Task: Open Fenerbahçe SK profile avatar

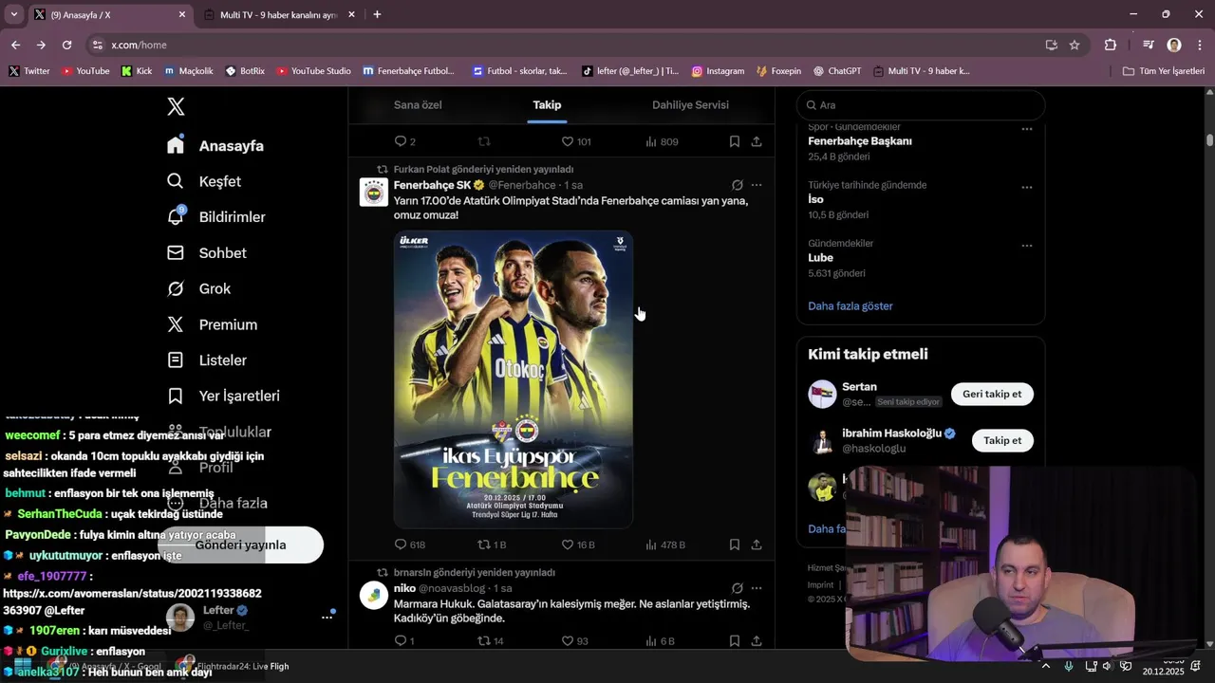Action: click(374, 192)
